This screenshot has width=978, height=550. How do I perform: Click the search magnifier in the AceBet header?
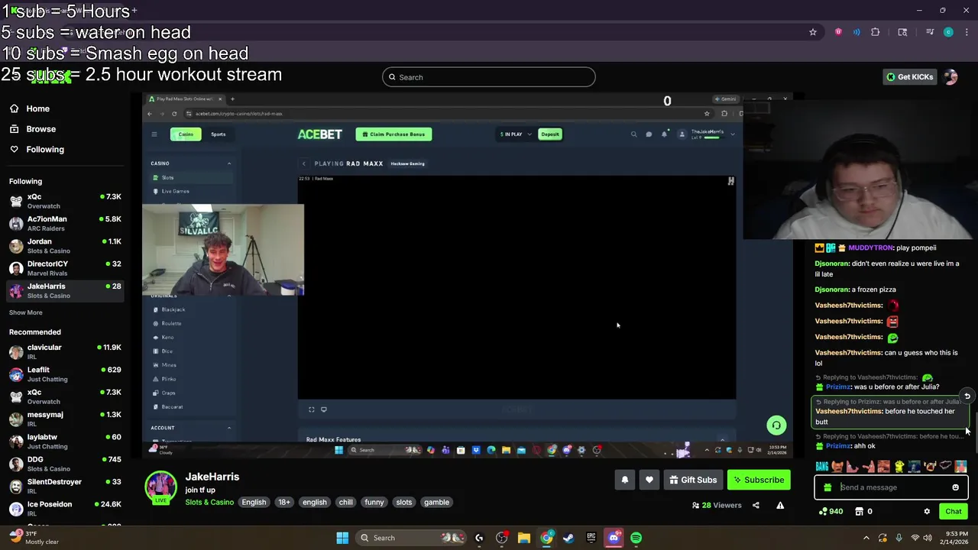pos(633,134)
